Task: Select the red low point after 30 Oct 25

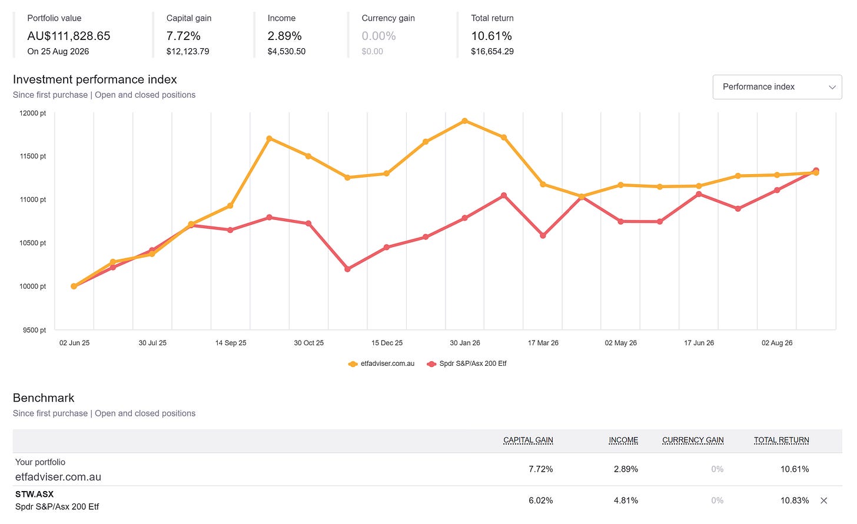Action: (347, 269)
